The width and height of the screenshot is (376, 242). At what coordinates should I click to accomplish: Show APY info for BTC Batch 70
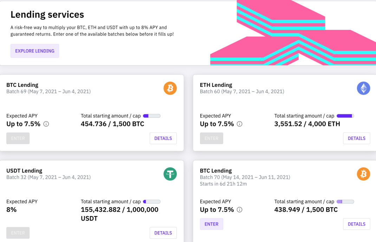(240, 210)
